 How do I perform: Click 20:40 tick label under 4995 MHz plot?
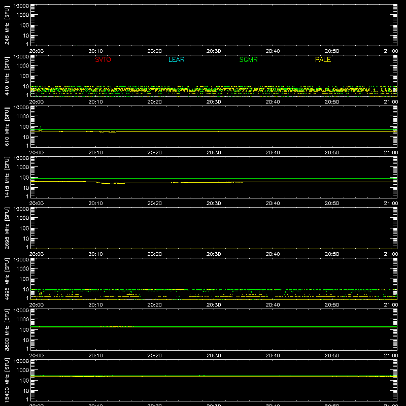tap(273, 305)
